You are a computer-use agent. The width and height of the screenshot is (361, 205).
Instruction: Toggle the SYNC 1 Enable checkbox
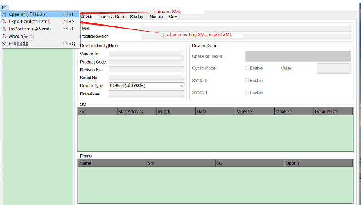tap(247, 92)
